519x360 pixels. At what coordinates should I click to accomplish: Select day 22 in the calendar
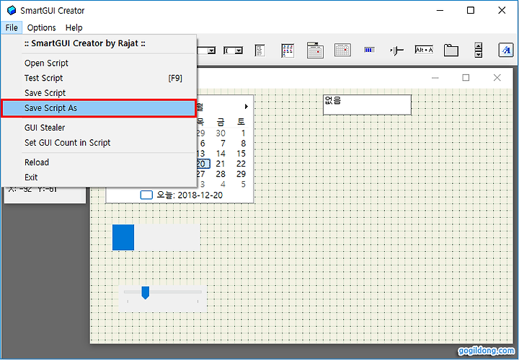coord(241,164)
